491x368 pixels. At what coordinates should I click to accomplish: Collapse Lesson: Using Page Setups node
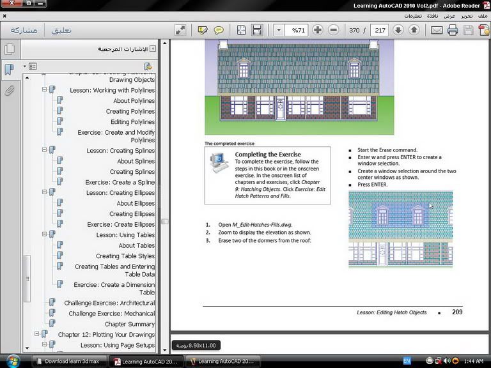tap(45, 344)
